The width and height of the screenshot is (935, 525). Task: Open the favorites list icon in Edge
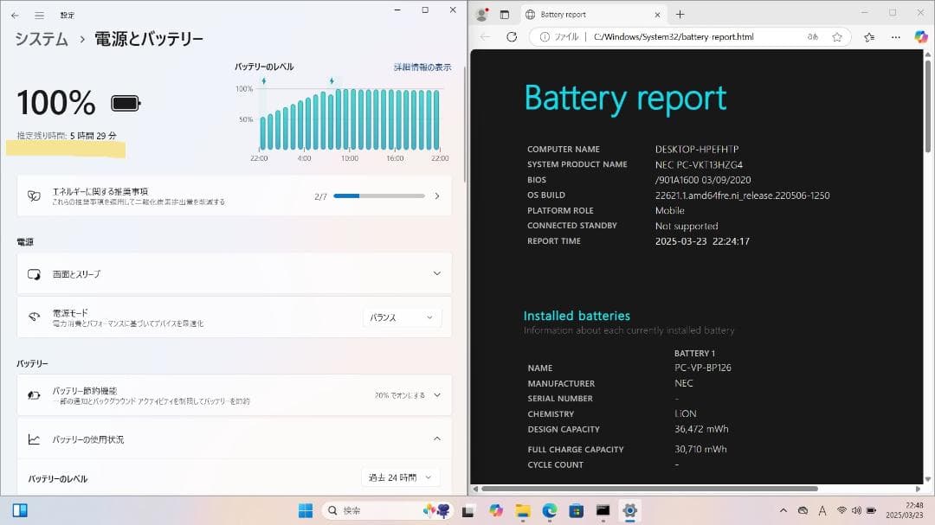coord(867,36)
